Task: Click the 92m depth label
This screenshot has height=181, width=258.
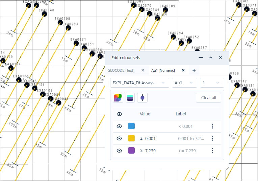Action: point(64,155)
